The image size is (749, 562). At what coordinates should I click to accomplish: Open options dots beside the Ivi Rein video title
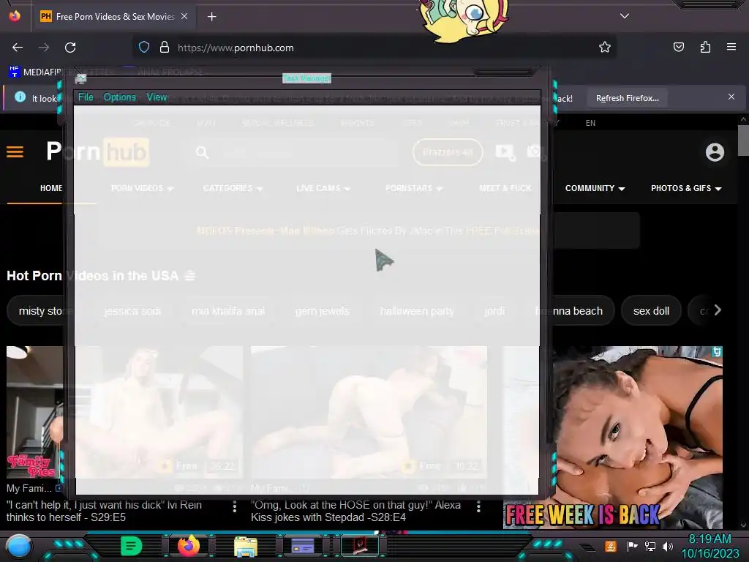coord(235,506)
